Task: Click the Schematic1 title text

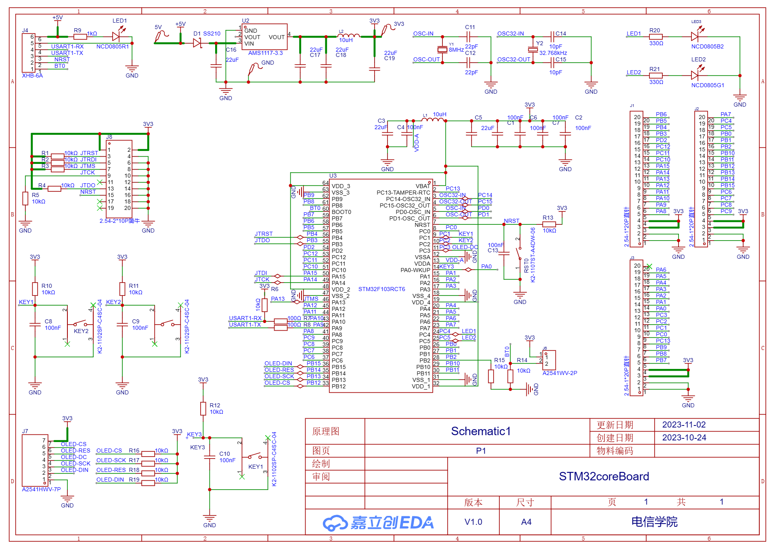Action: click(x=480, y=431)
